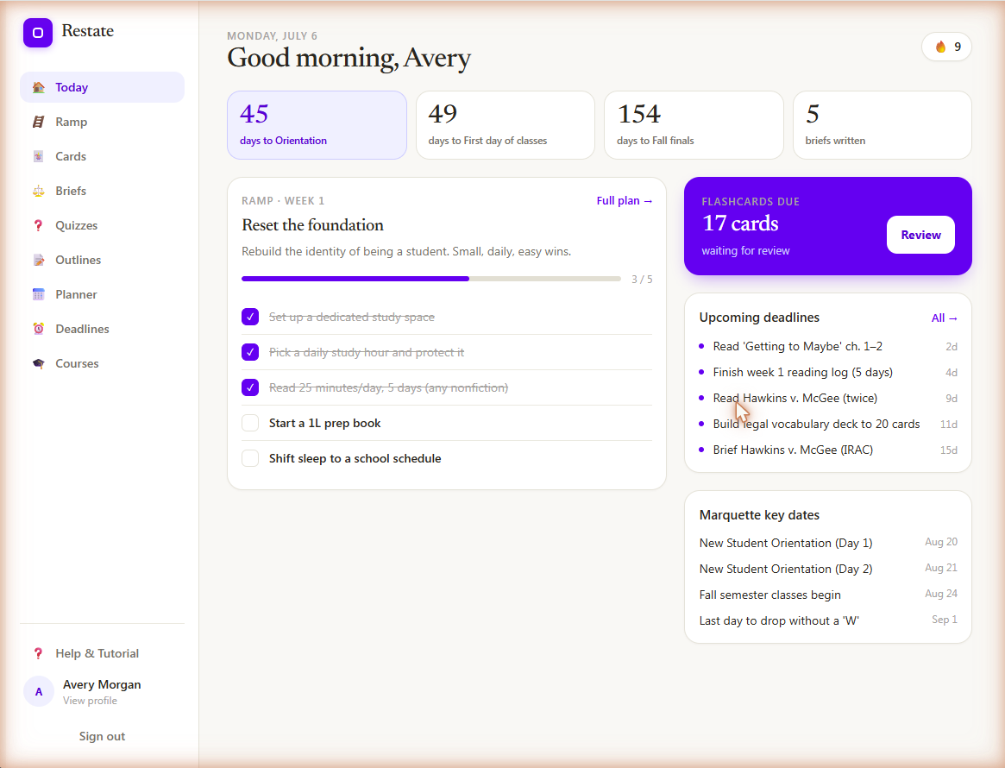The image size is (1005, 768).
Task: Open 'All →' upcoming deadlines link
Action: tap(944, 318)
